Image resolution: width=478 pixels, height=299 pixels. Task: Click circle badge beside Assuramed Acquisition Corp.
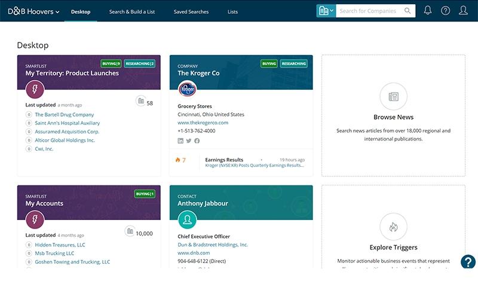point(29,132)
